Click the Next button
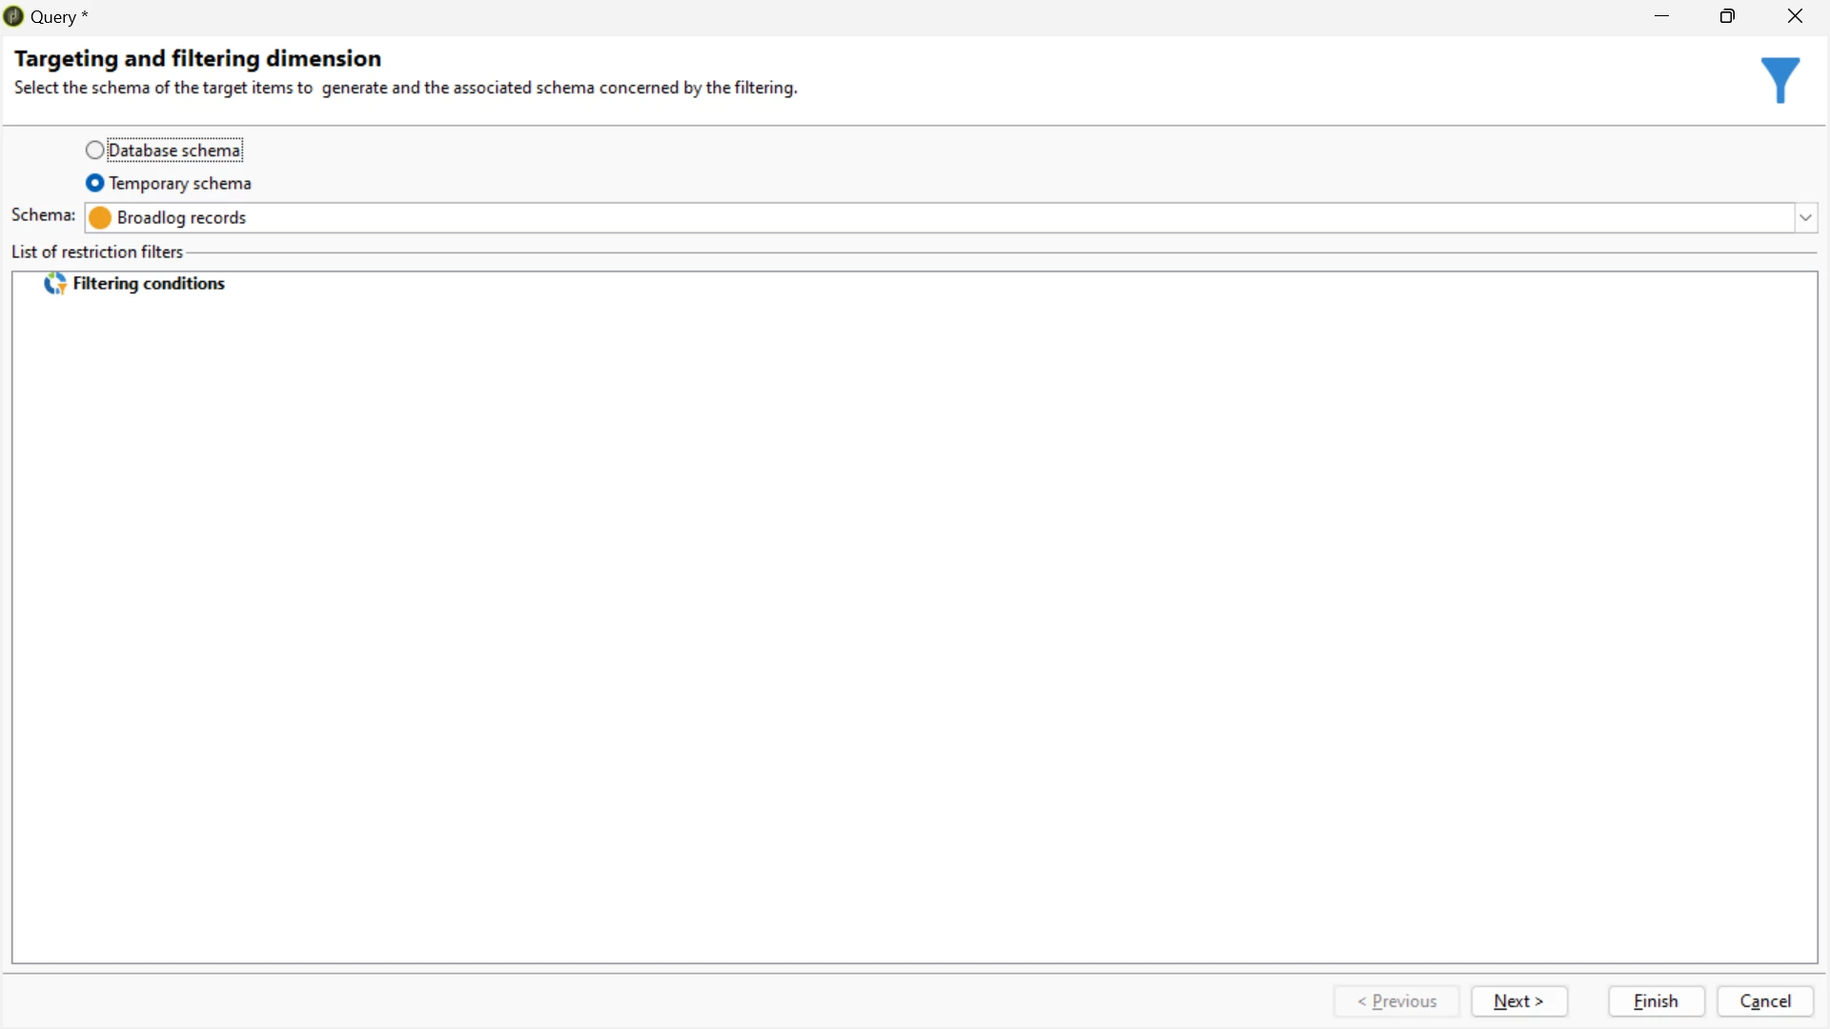Image resolution: width=1830 pixels, height=1029 pixels. click(x=1519, y=1001)
